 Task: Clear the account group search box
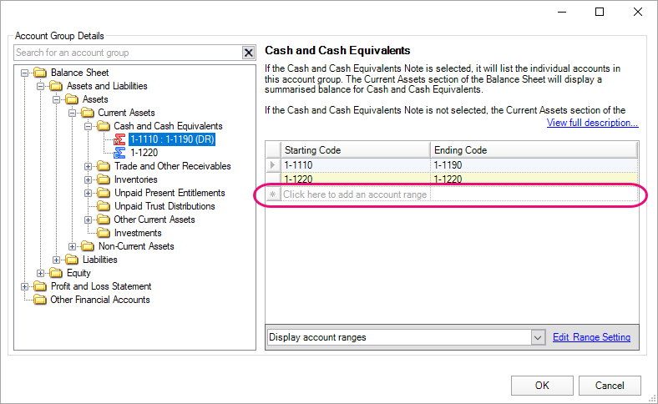click(248, 53)
